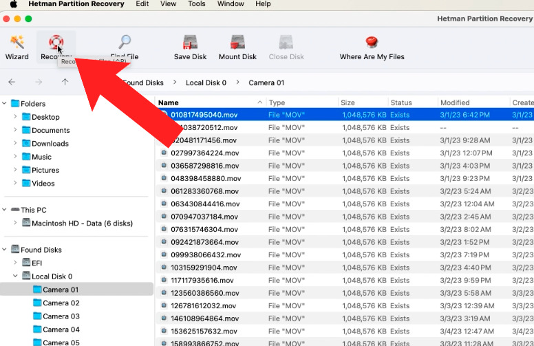Expand the Videos folder node
The width and height of the screenshot is (534, 346).
[15, 183]
